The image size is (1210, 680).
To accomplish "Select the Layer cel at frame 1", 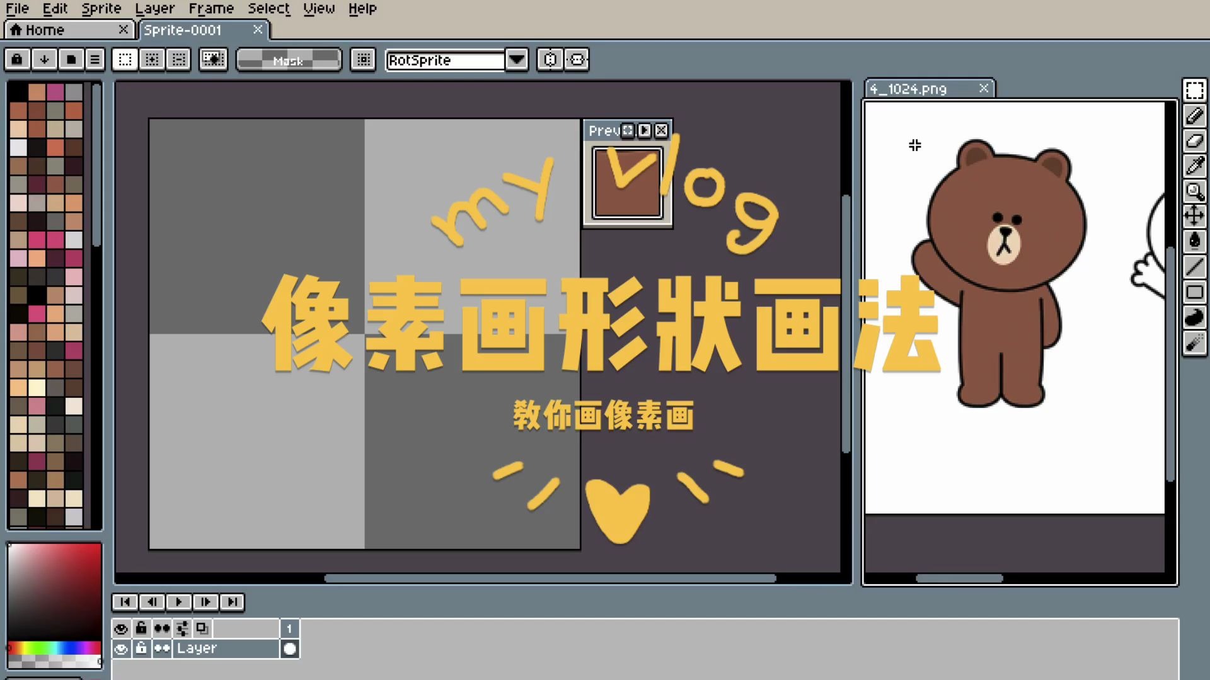I will pos(289,649).
